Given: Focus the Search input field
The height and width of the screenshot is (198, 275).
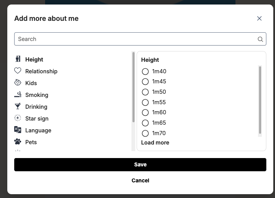Looking at the screenshot, I should click(135, 39).
